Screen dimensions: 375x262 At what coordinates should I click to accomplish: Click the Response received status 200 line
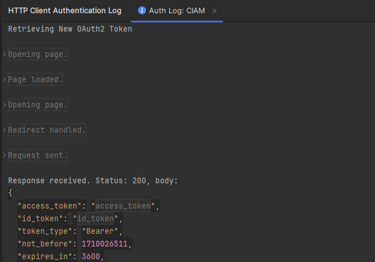tap(93, 181)
